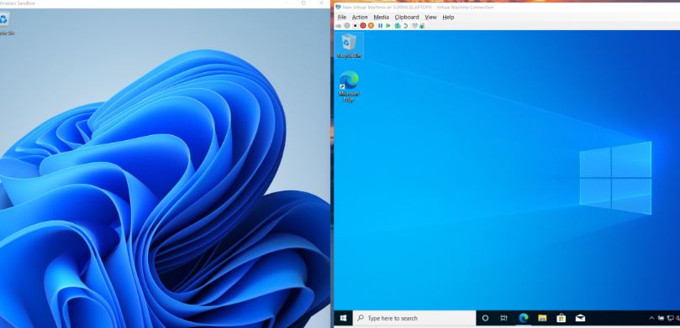This screenshot has height=328, width=680.
Task: Minimize the Windows Sandbox window
Action: coord(285,3)
